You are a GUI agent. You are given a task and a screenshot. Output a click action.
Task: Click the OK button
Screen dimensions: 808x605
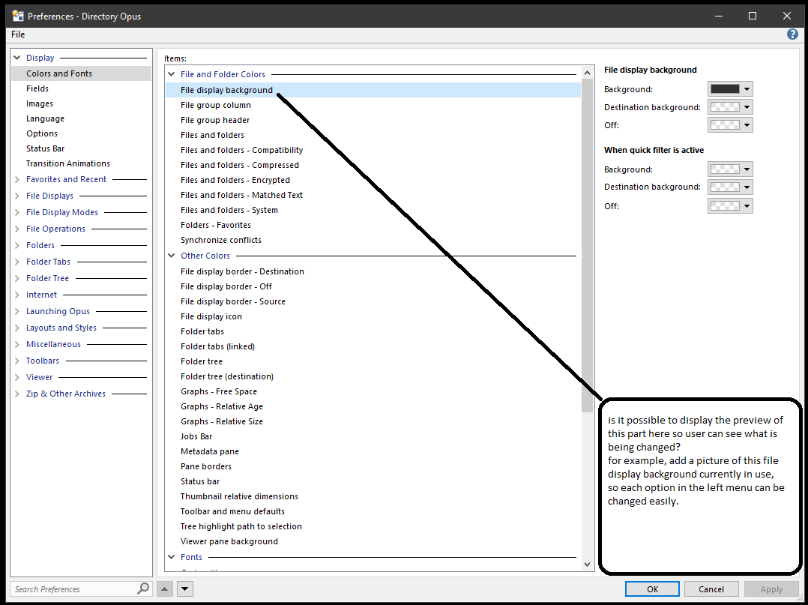pos(652,589)
